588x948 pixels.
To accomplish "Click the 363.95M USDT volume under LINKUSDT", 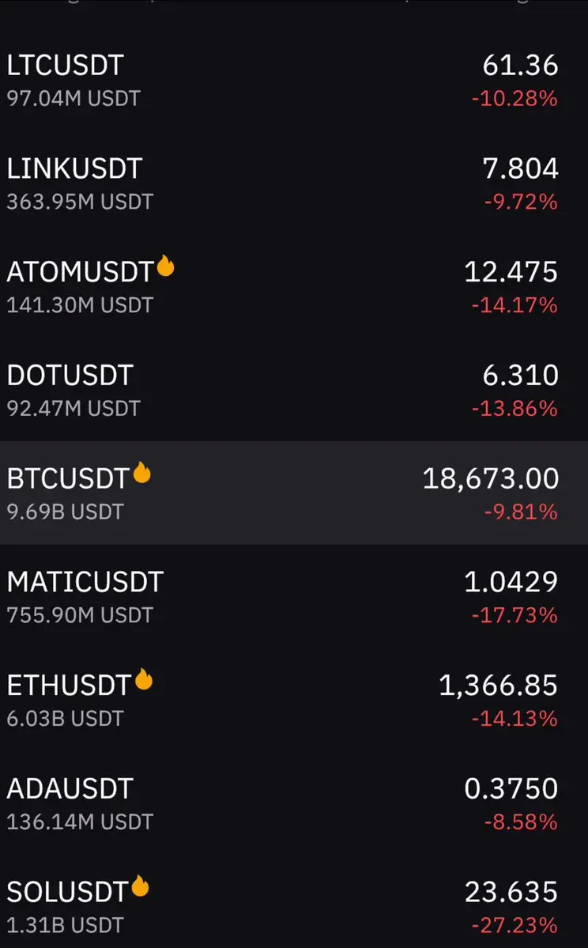I will point(80,202).
